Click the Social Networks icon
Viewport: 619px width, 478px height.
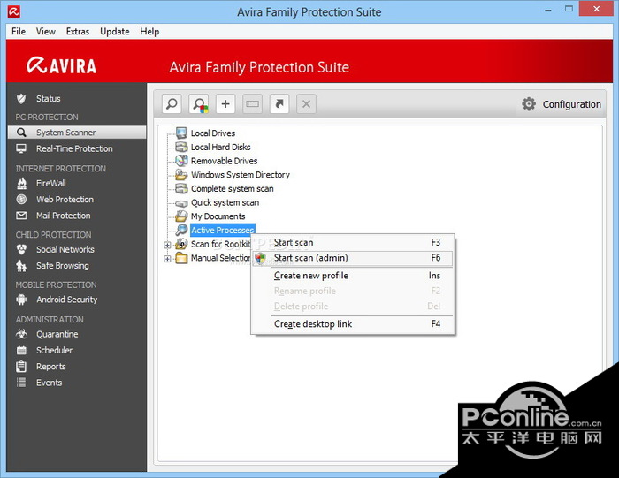(21, 250)
